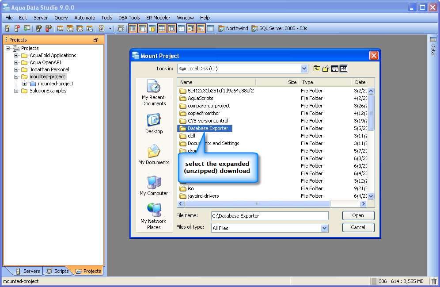Open the Northwind connection shortcut
This screenshot has width=440, height=287.
233,28
